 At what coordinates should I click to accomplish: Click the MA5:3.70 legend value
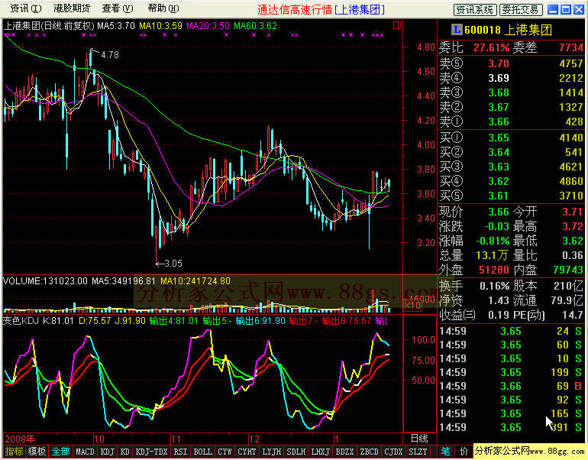coord(116,26)
